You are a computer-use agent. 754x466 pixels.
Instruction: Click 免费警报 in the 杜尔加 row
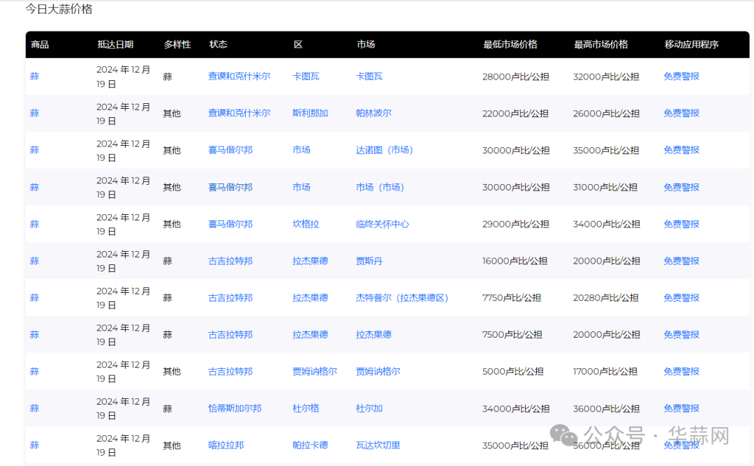click(x=681, y=408)
